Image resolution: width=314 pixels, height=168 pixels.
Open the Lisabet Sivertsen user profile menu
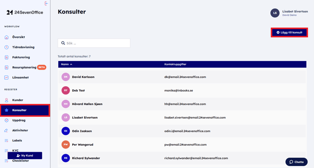tap(289, 13)
